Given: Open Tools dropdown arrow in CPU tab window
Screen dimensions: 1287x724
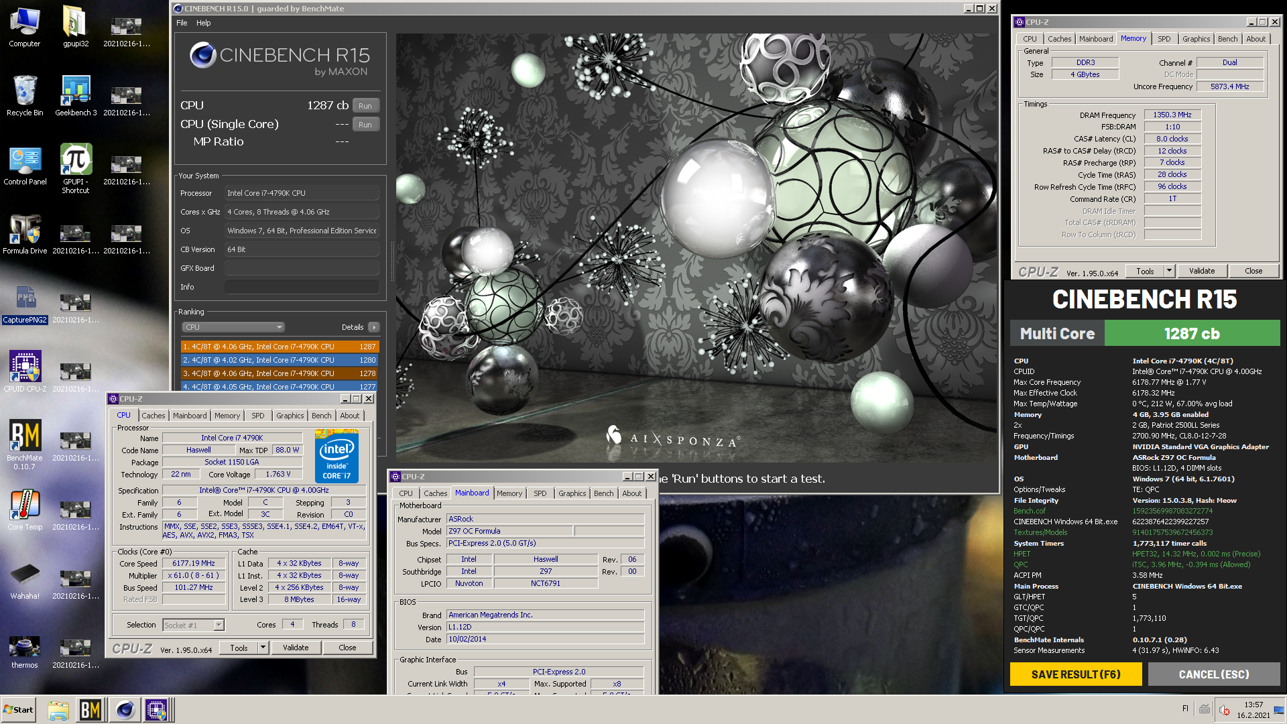Looking at the screenshot, I should (263, 648).
